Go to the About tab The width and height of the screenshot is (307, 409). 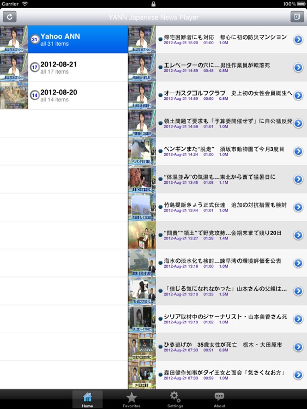[219, 400]
